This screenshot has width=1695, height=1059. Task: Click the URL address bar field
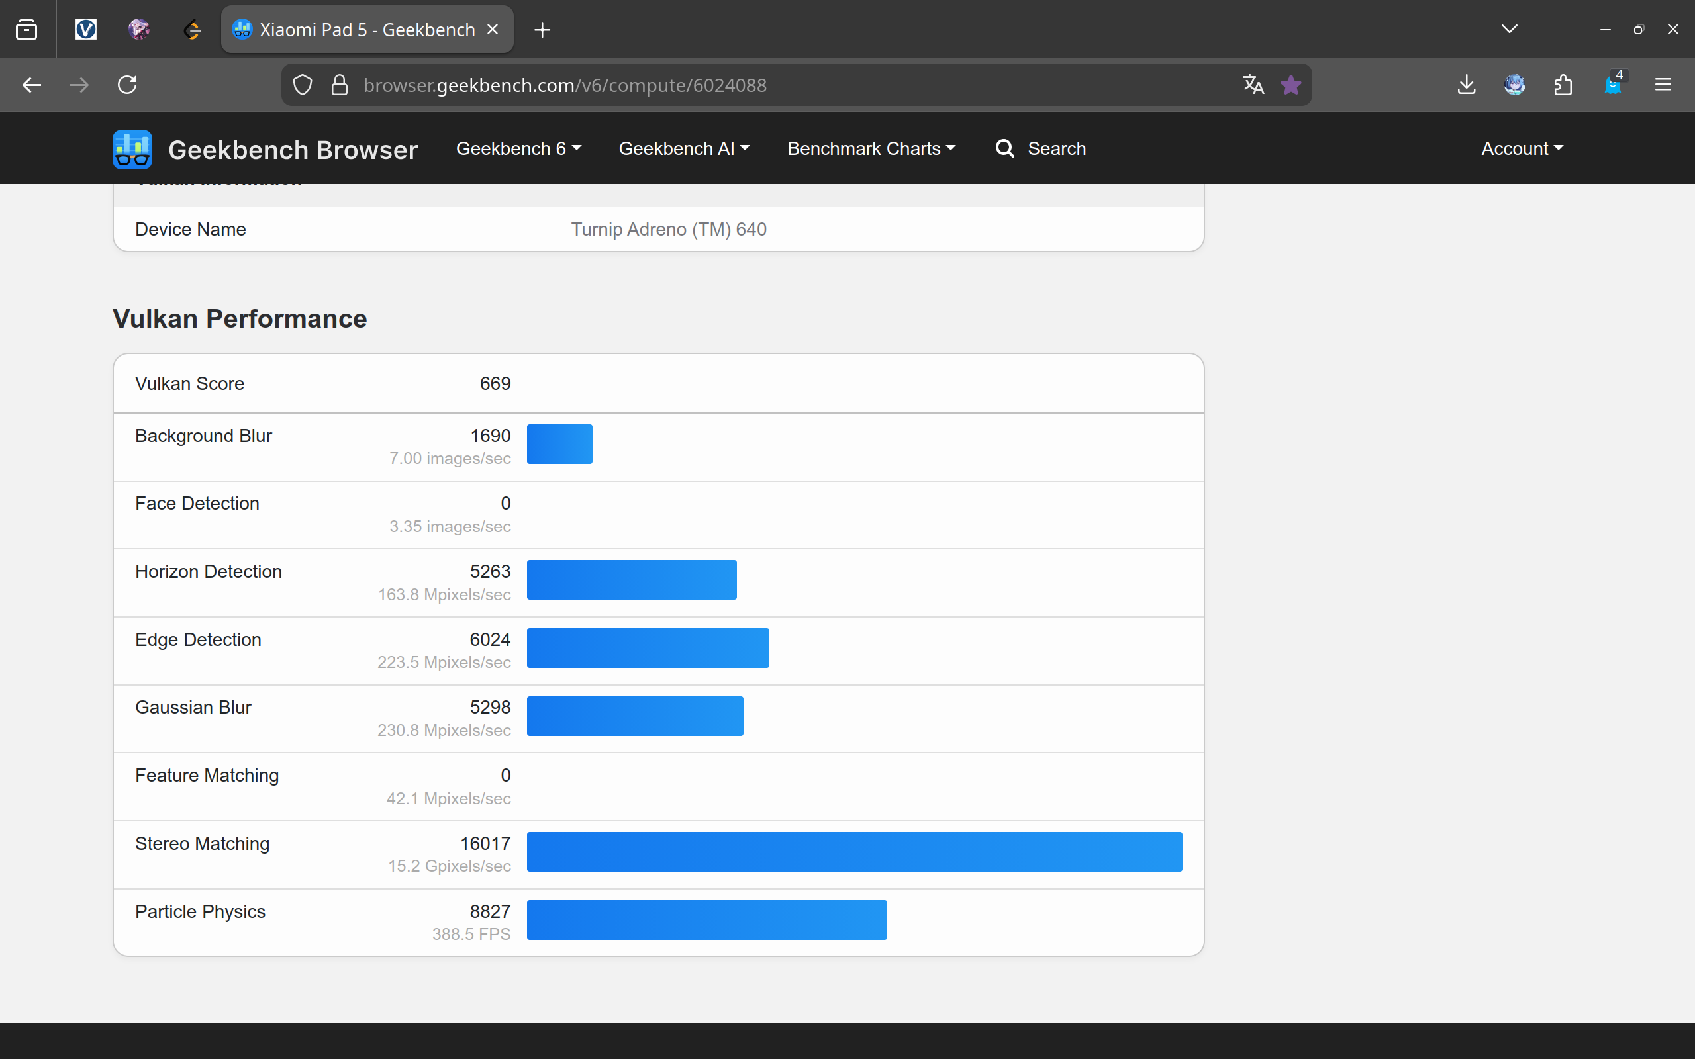pyautogui.click(x=771, y=85)
